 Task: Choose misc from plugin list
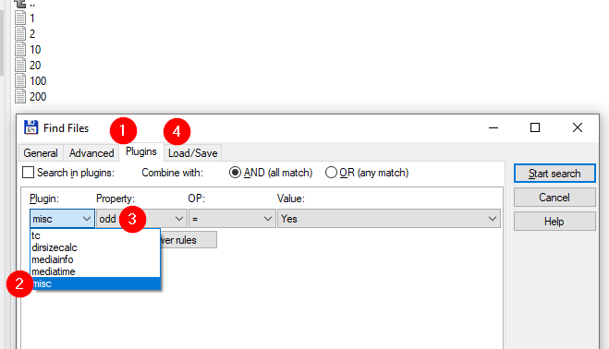point(95,283)
